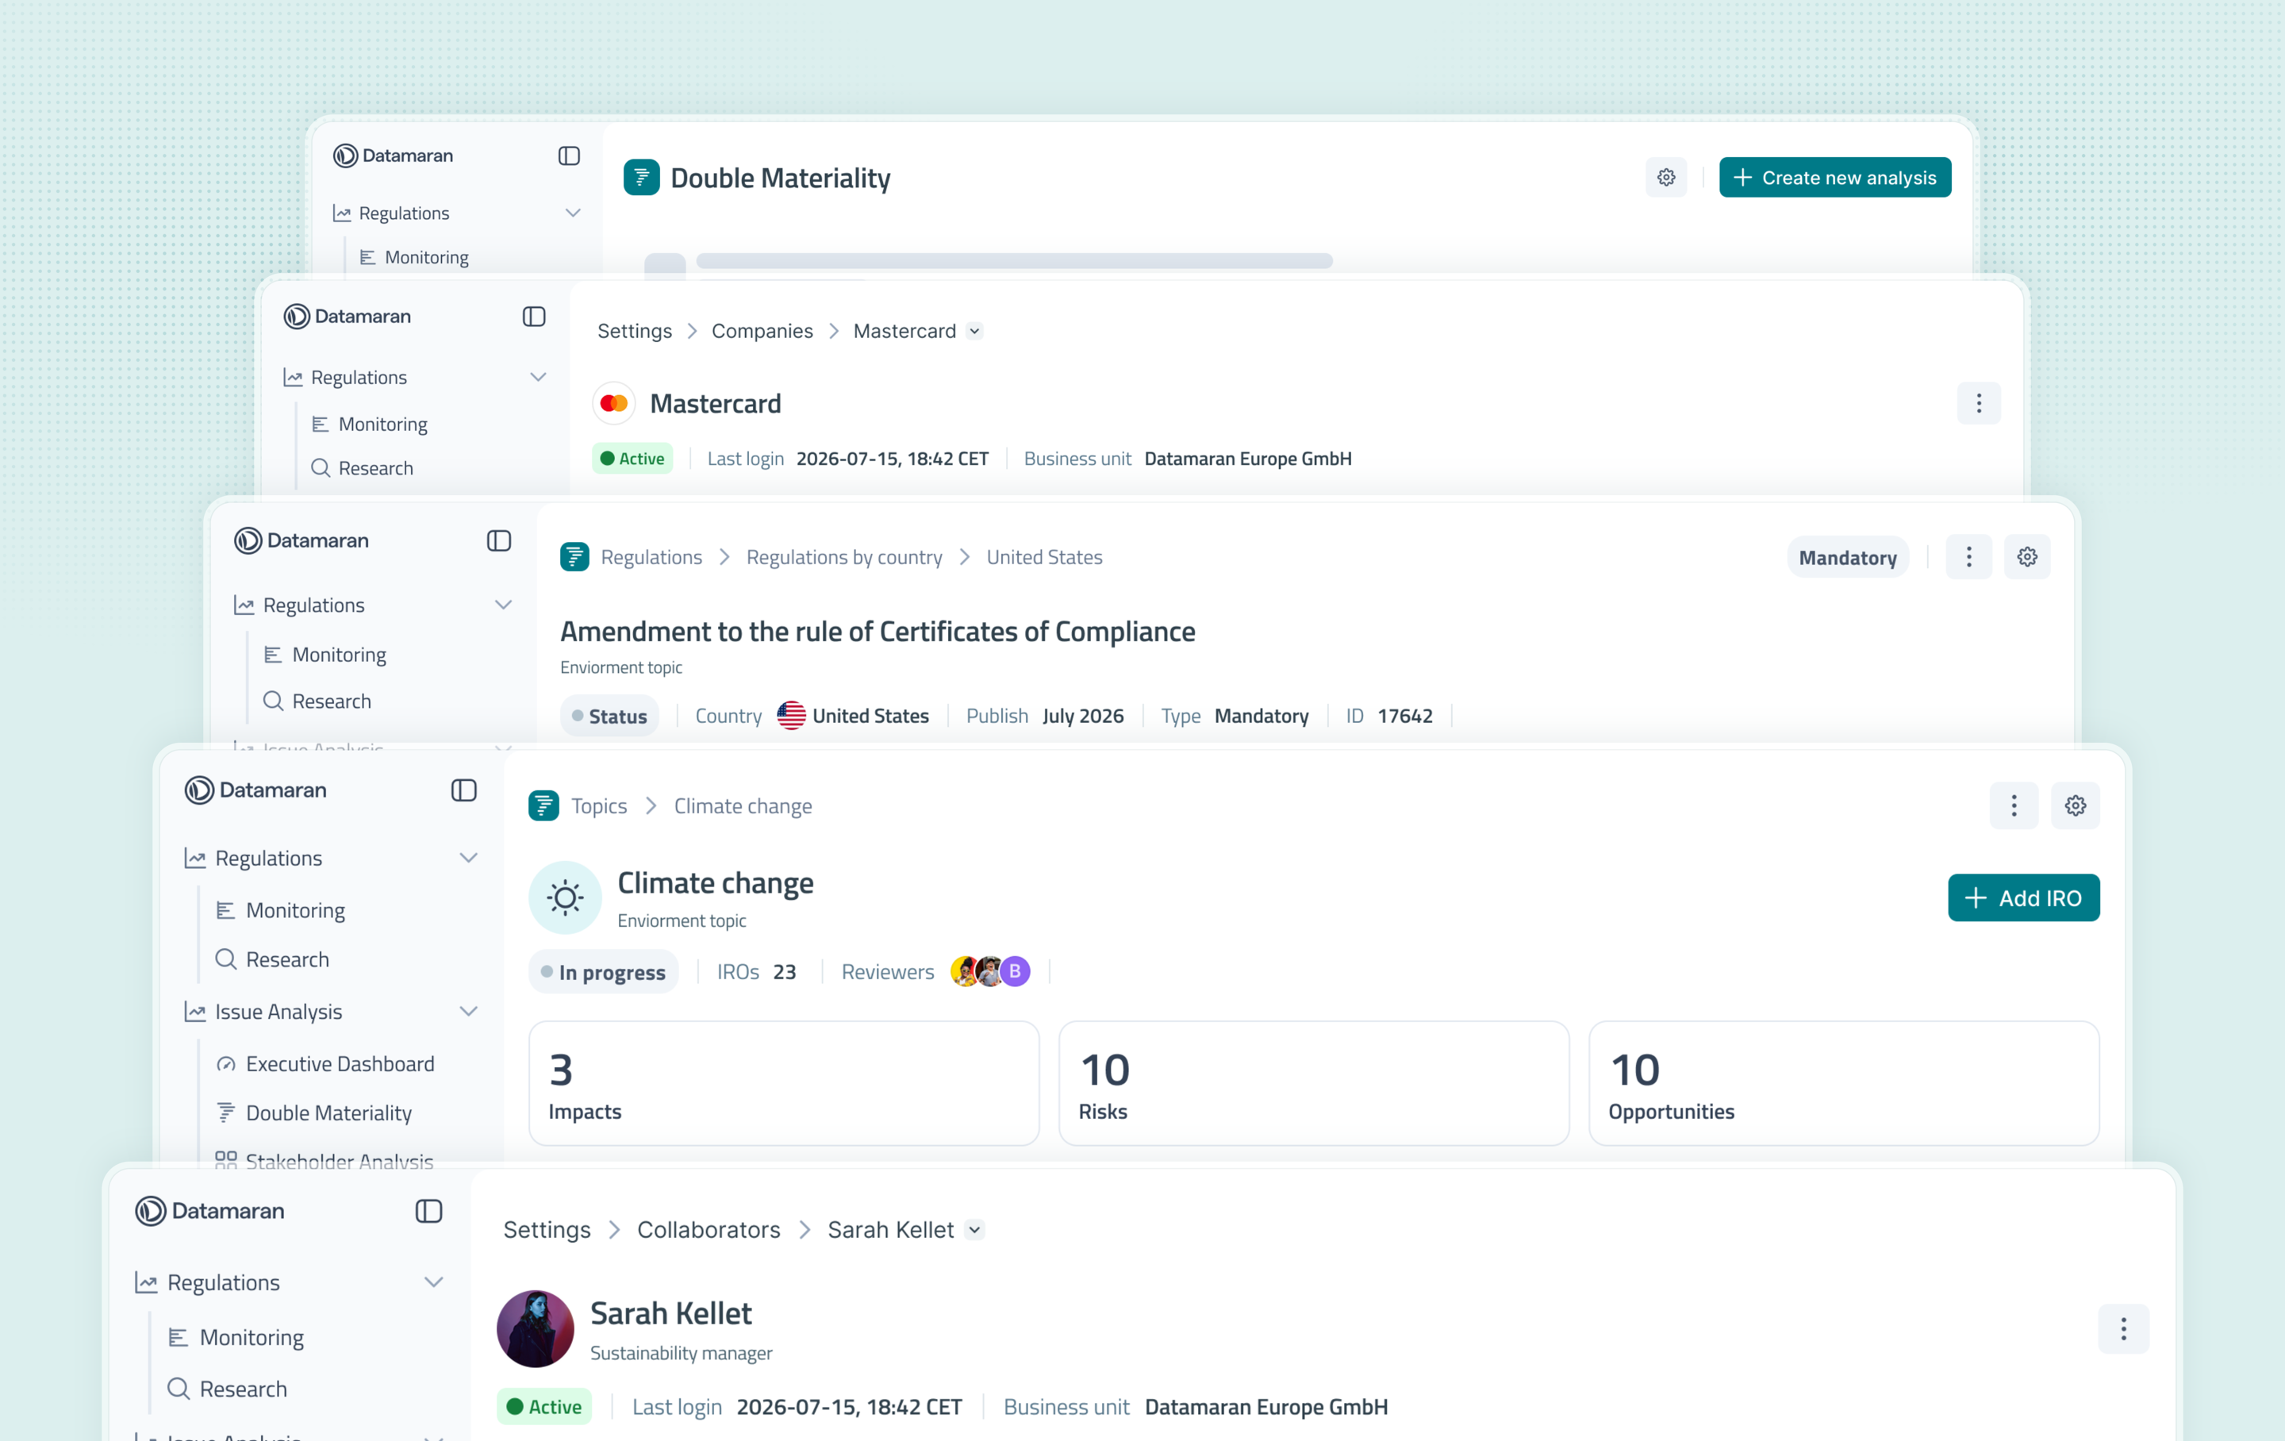Click Mastercard logo icon
The image size is (2285, 1441).
tap(614, 403)
